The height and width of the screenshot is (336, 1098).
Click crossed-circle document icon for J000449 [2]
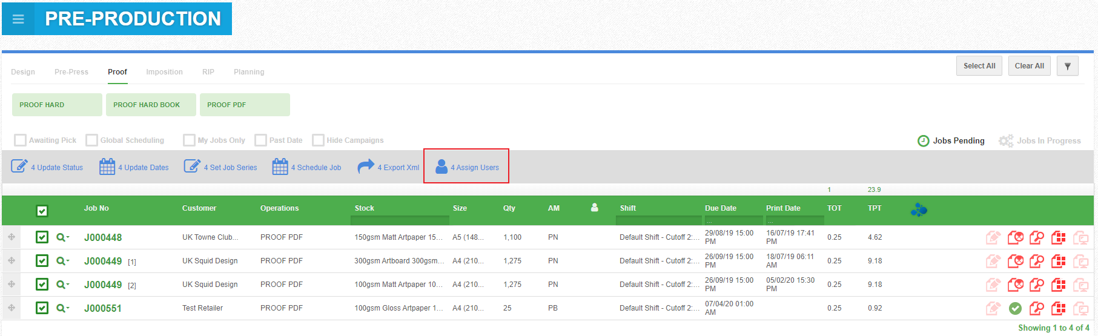1016,285
